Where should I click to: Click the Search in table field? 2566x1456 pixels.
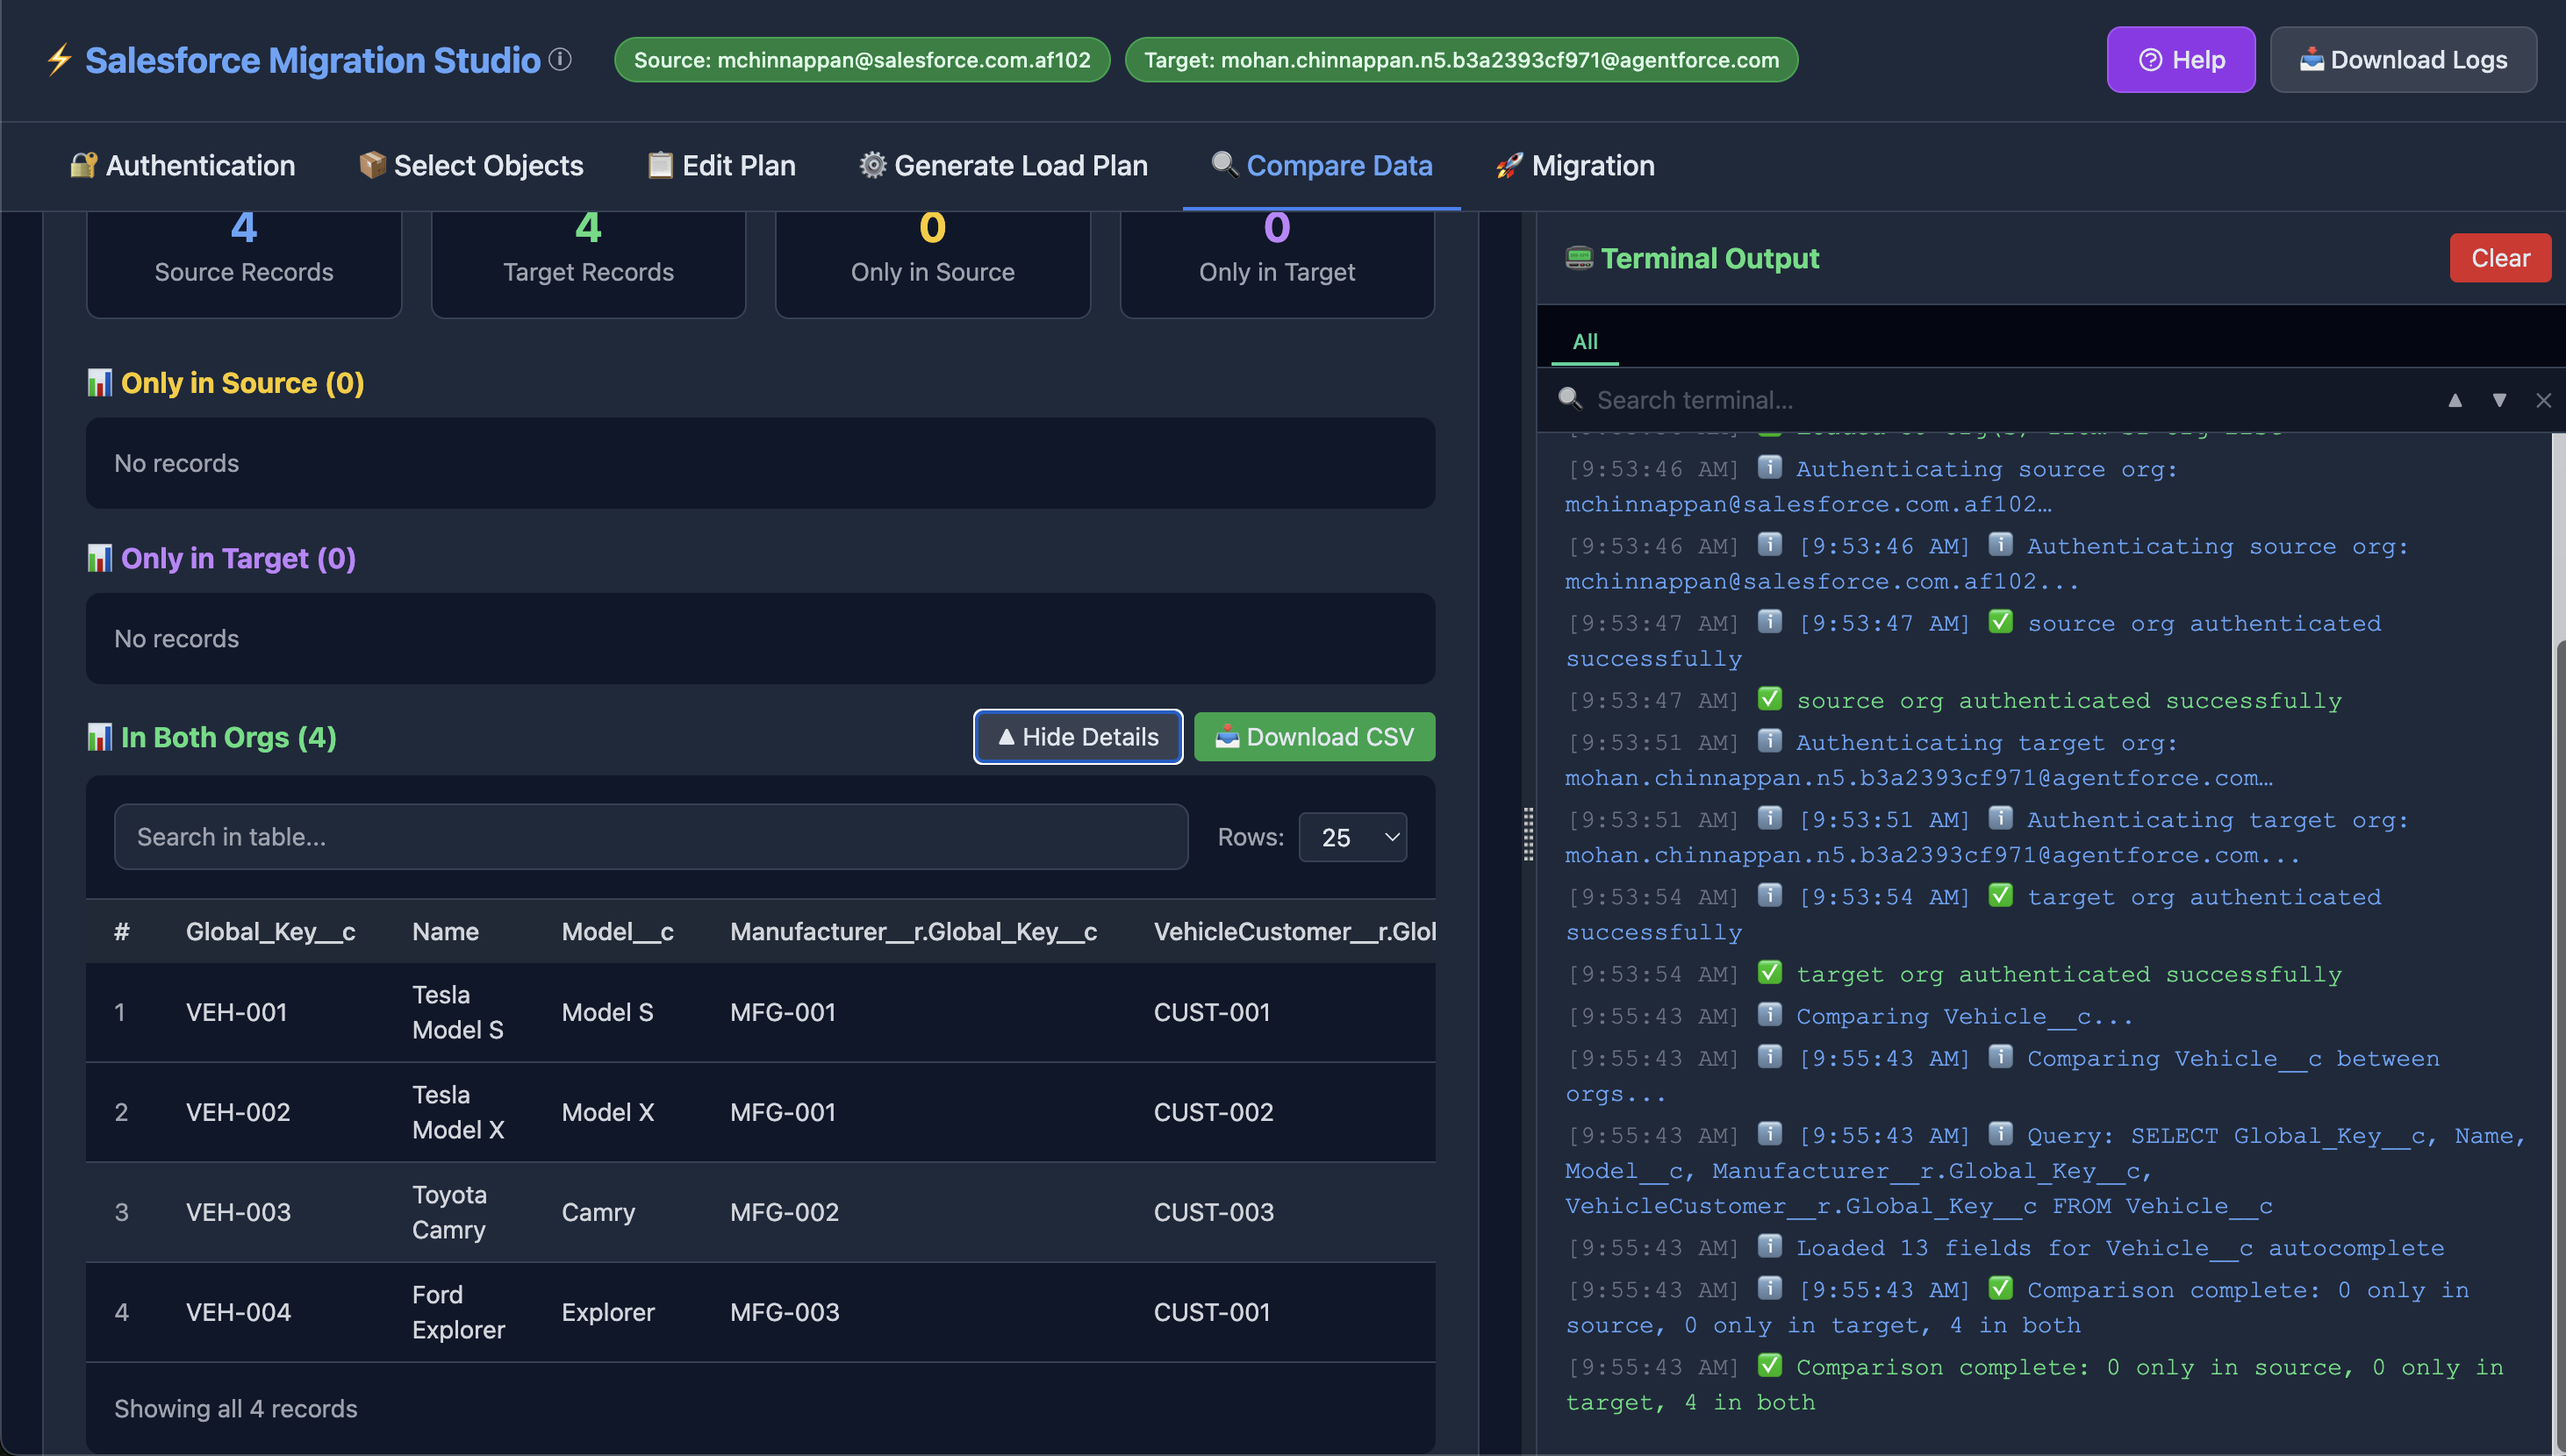click(651, 837)
